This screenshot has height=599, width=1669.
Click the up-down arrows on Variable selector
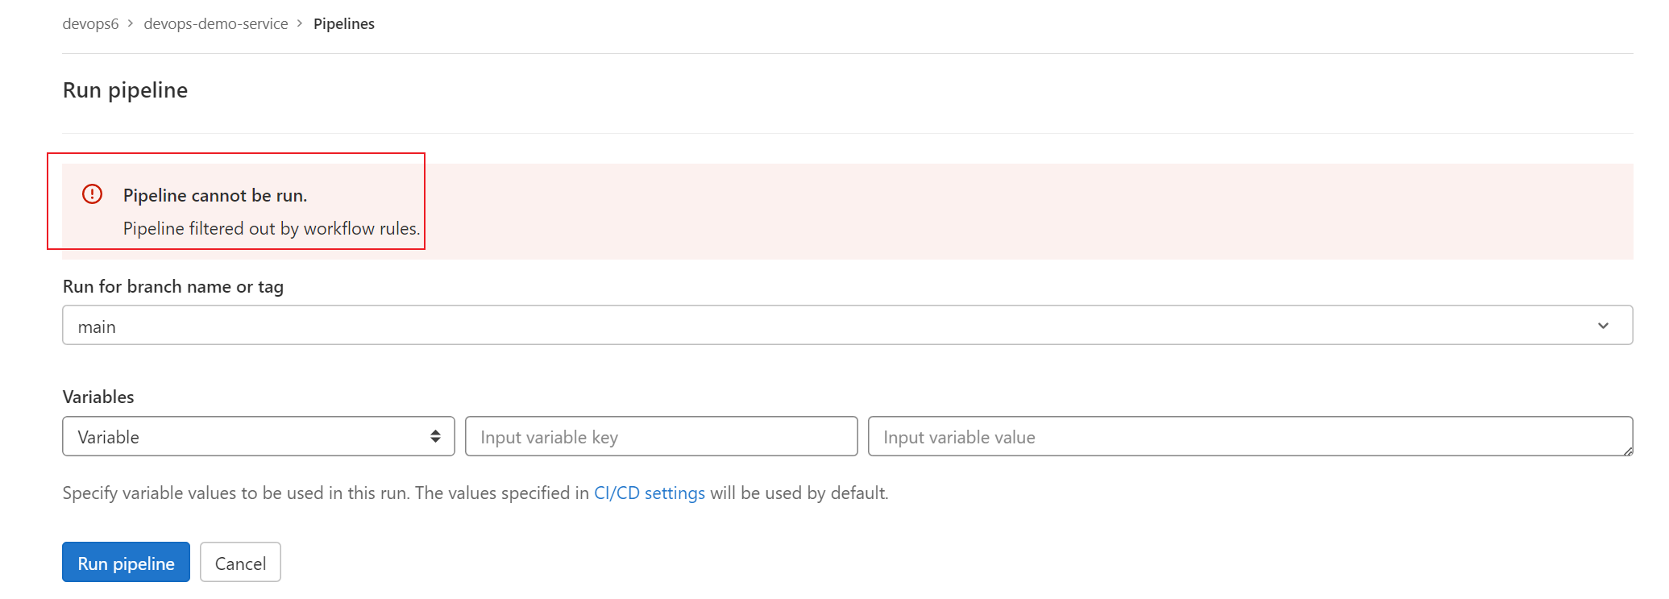click(435, 436)
